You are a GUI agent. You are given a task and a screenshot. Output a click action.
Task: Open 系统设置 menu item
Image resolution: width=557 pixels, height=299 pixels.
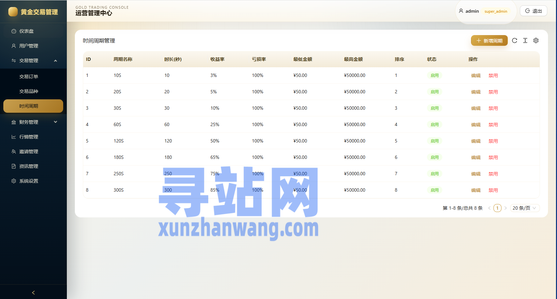point(33,181)
